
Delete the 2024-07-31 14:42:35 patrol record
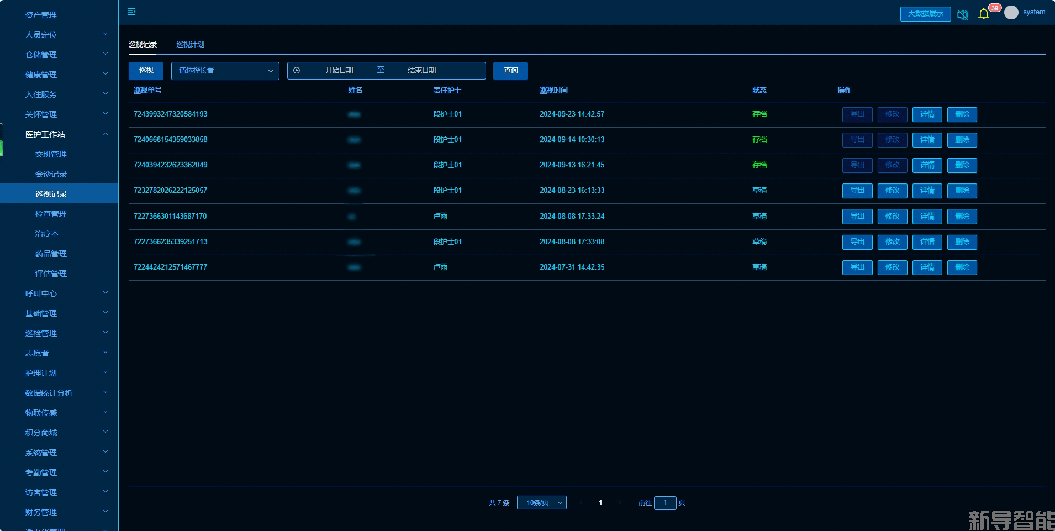pyautogui.click(x=962, y=267)
